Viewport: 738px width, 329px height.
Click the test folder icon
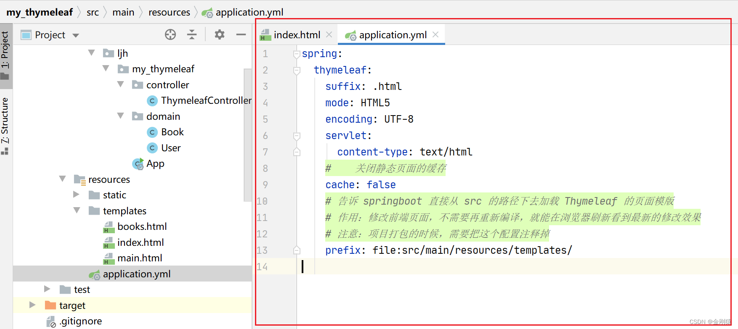pyautogui.click(x=65, y=290)
